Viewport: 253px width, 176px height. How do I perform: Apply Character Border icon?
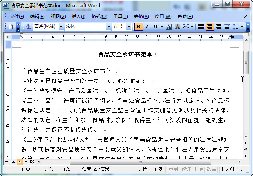pos(169,27)
